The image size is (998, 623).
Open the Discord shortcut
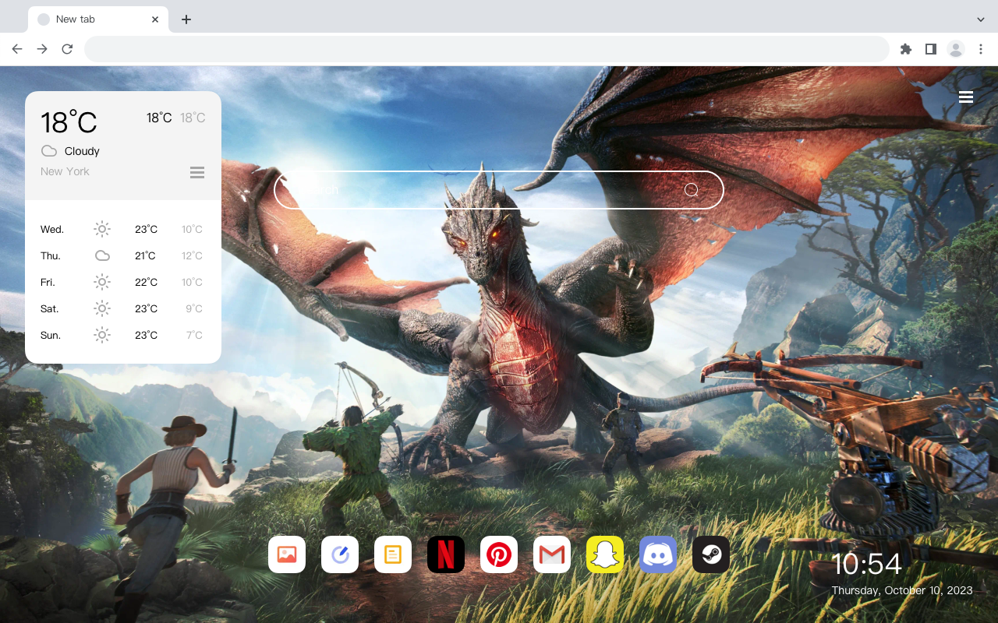658,554
